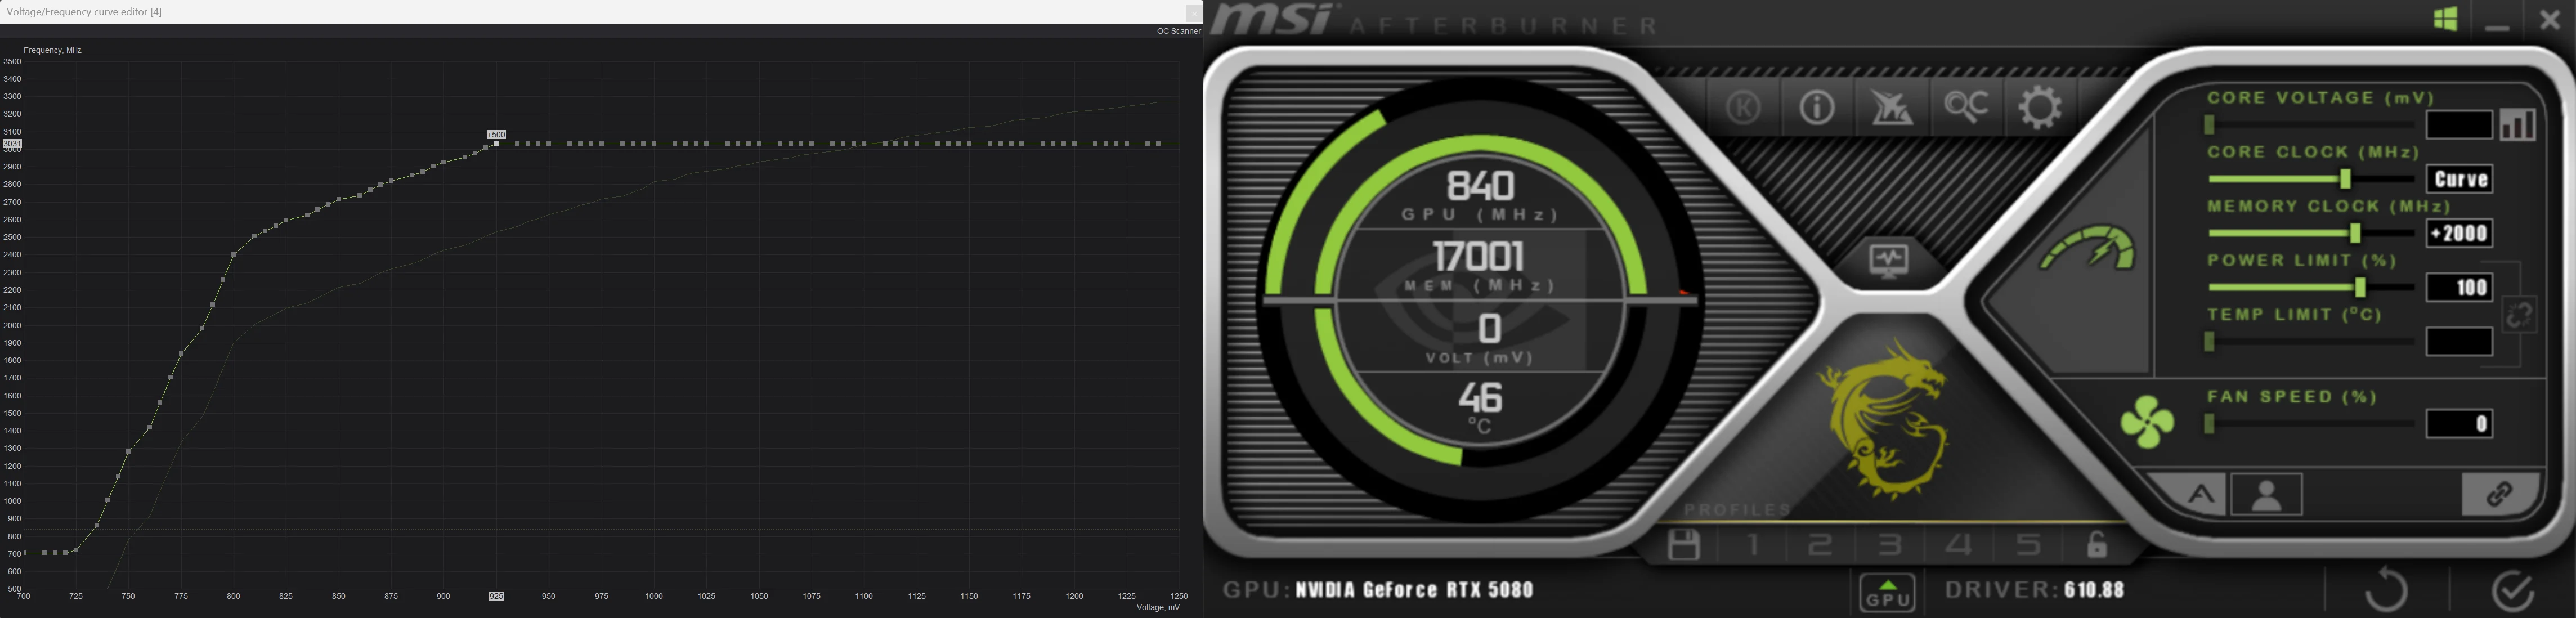Click the 0 VOLT (mV) gauge reading
The width and height of the screenshot is (2576, 618).
click(1490, 328)
